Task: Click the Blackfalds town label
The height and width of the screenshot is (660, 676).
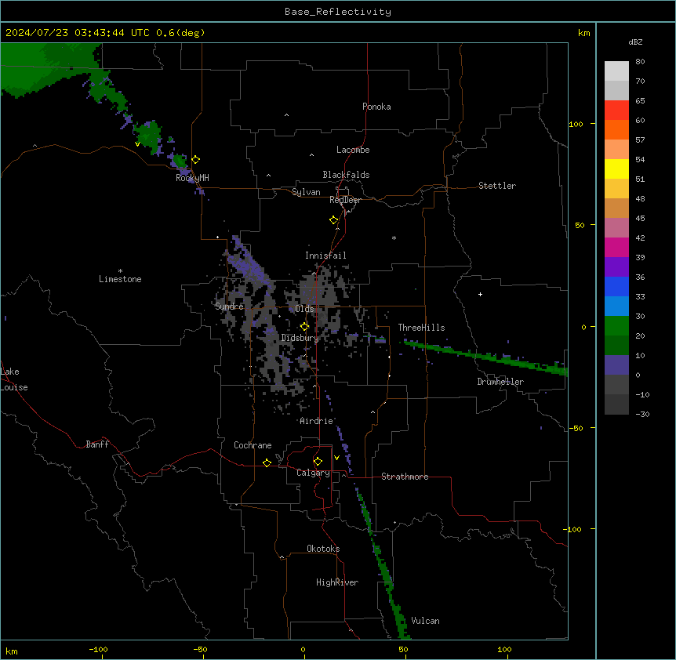Action: [346, 175]
